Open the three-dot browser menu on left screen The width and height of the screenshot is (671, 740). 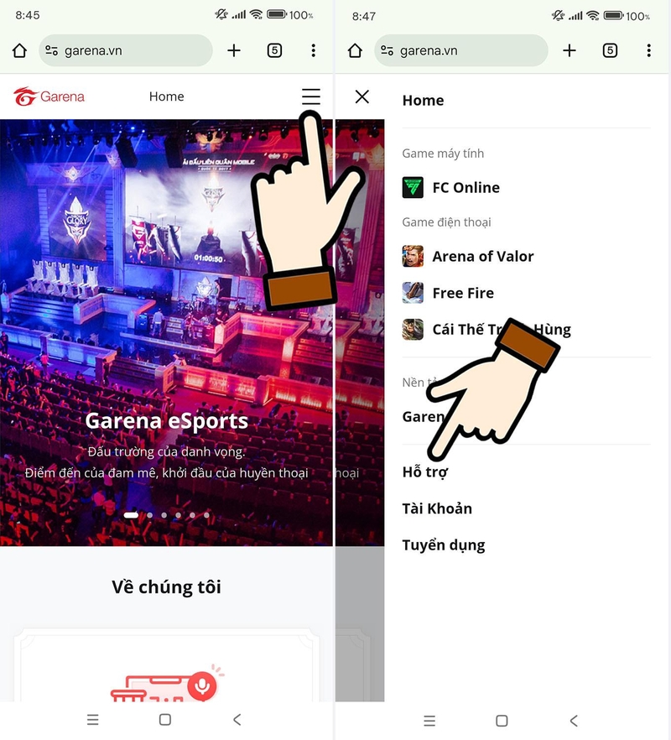tap(314, 50)
